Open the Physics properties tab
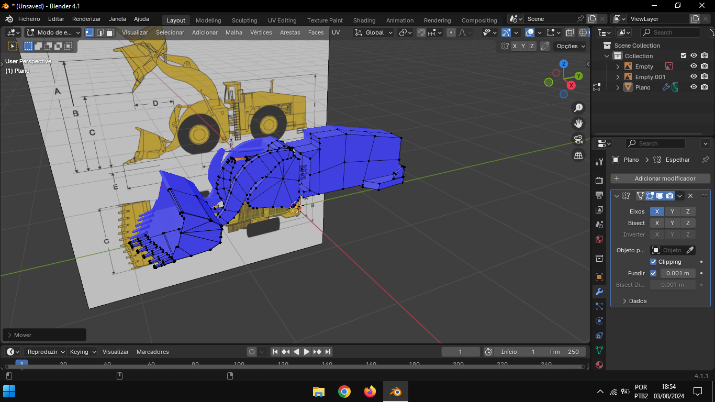This screenshot has height=402, width=715. coord(599,321)
